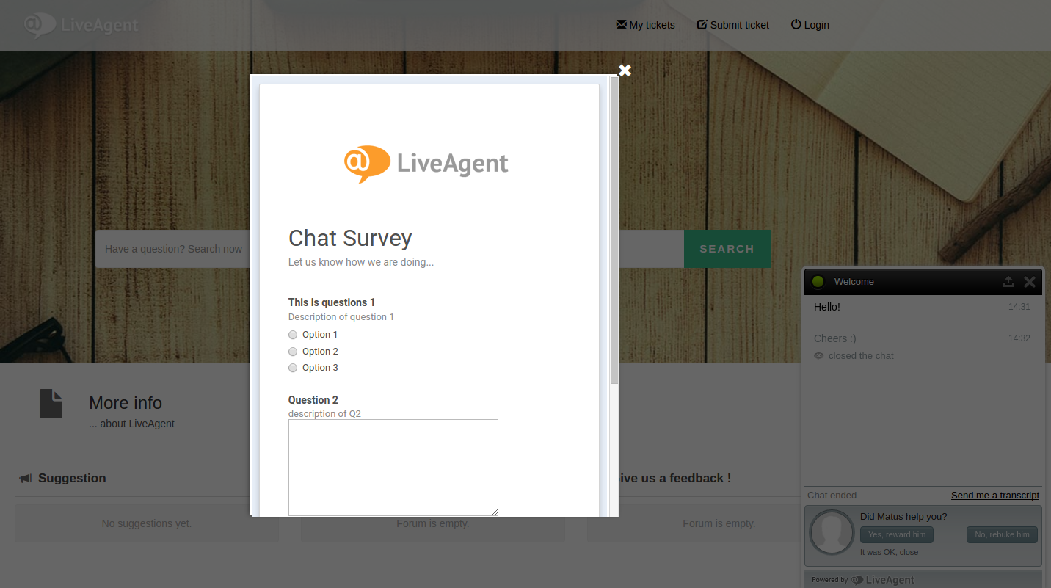
Task: Click 'It was OK, close' link
Action: point(889,552)
